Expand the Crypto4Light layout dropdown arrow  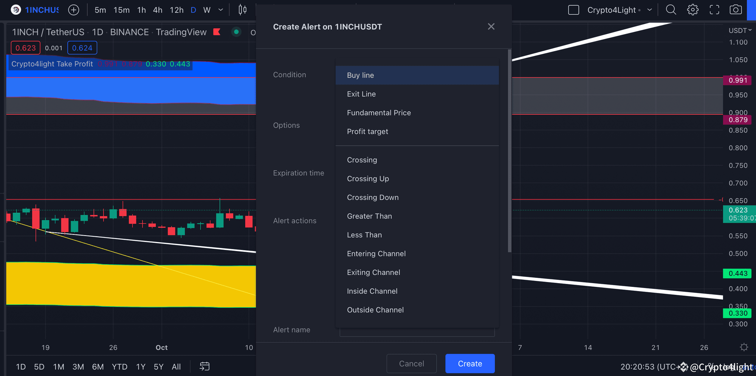click(650, 10)
